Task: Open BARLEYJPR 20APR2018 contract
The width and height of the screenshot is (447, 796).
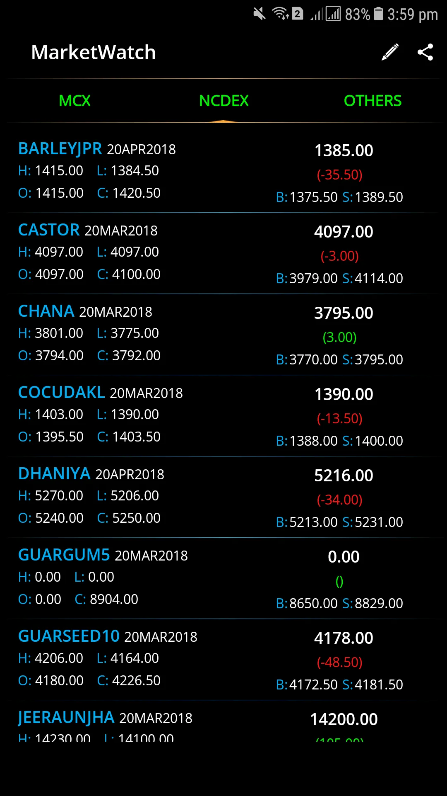Action: pyautogui.click(x=97, y=149)
